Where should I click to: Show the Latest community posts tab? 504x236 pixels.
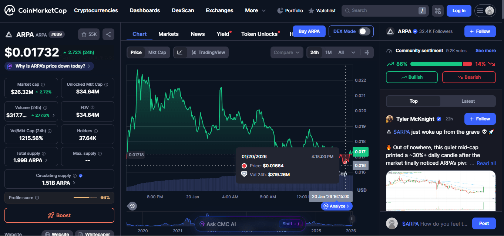pos(468,101)
